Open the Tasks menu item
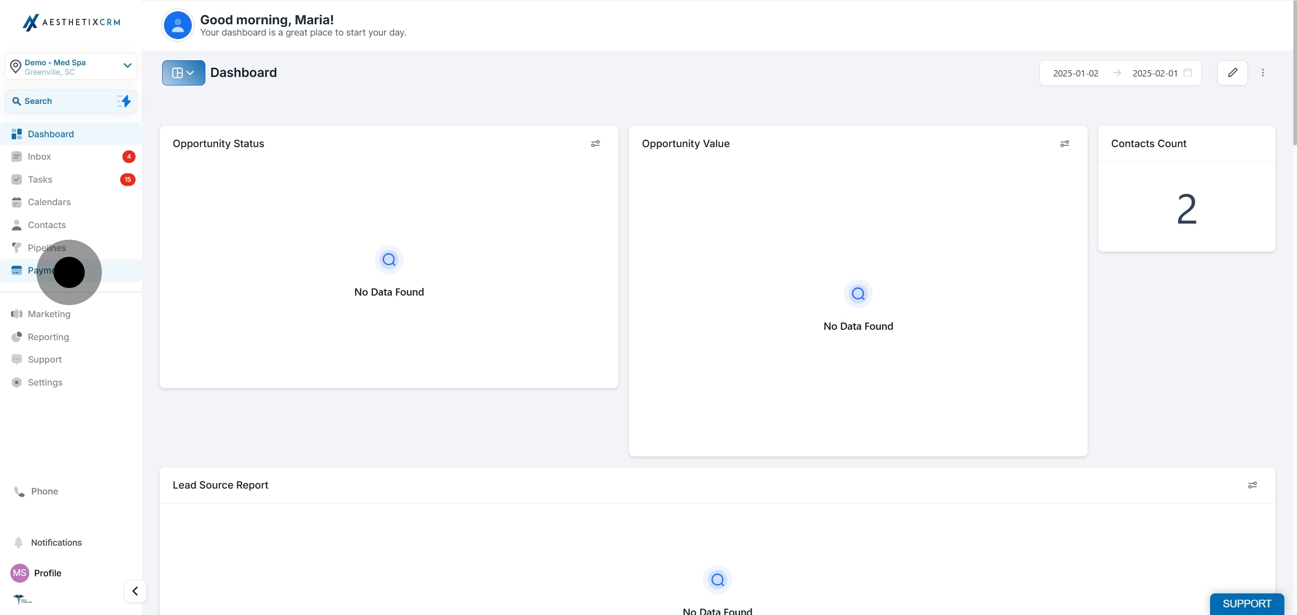The height and width of the screenshot is (615, 1297). pyautogui.click(x=40, y=180)
